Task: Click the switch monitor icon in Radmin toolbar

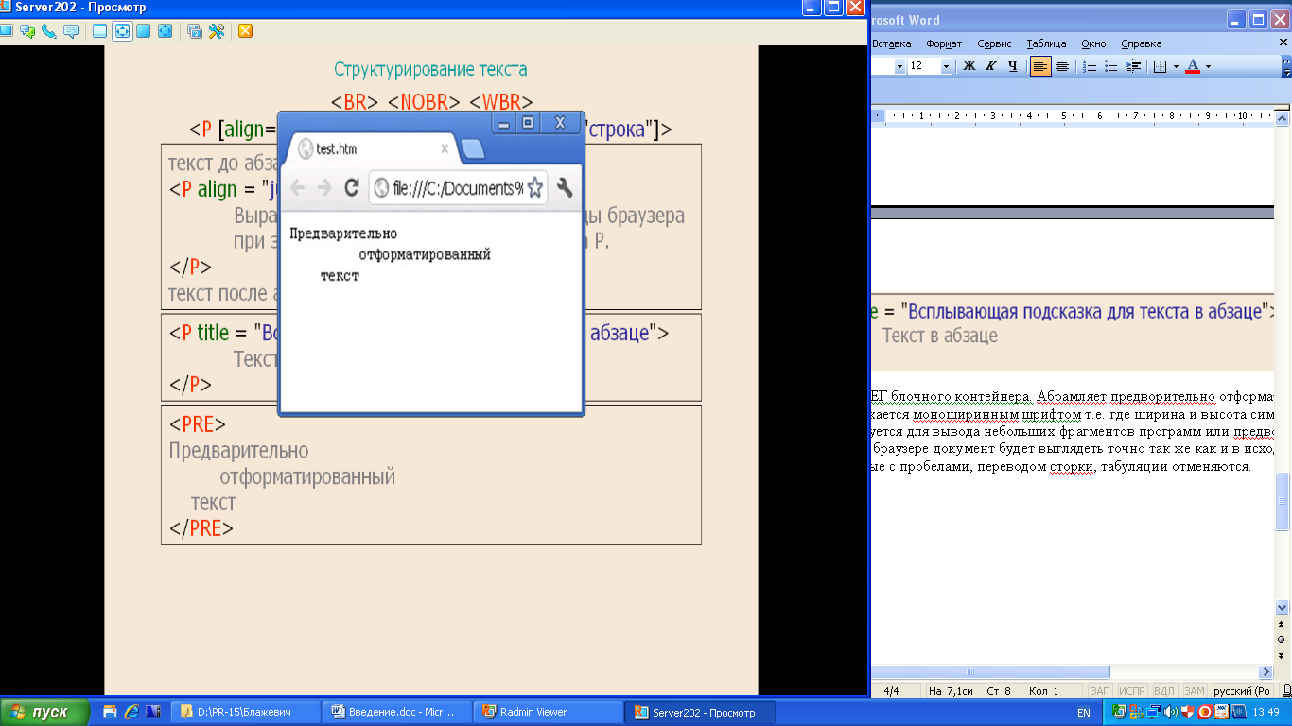Action: pyautogui.click(x=195, y=31)
